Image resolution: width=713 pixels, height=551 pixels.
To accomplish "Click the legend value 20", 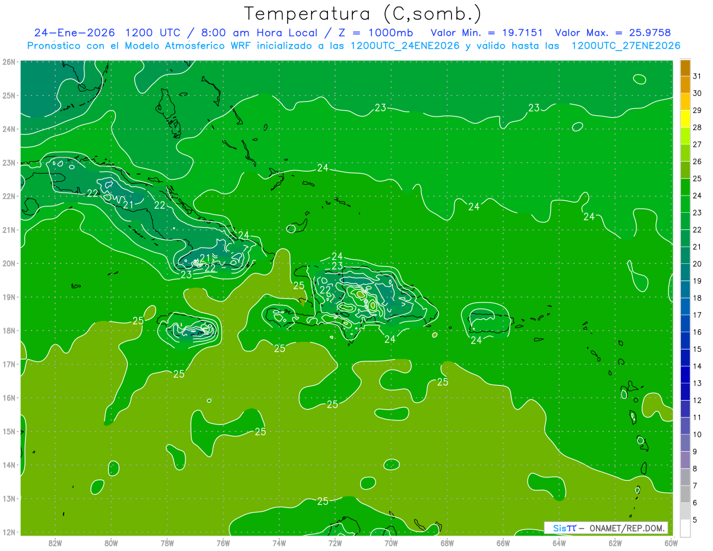I will [697, 265].
